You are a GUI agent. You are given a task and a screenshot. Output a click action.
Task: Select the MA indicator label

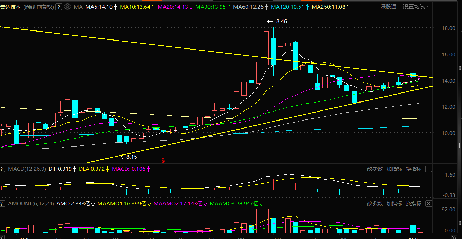coord(78,7)
